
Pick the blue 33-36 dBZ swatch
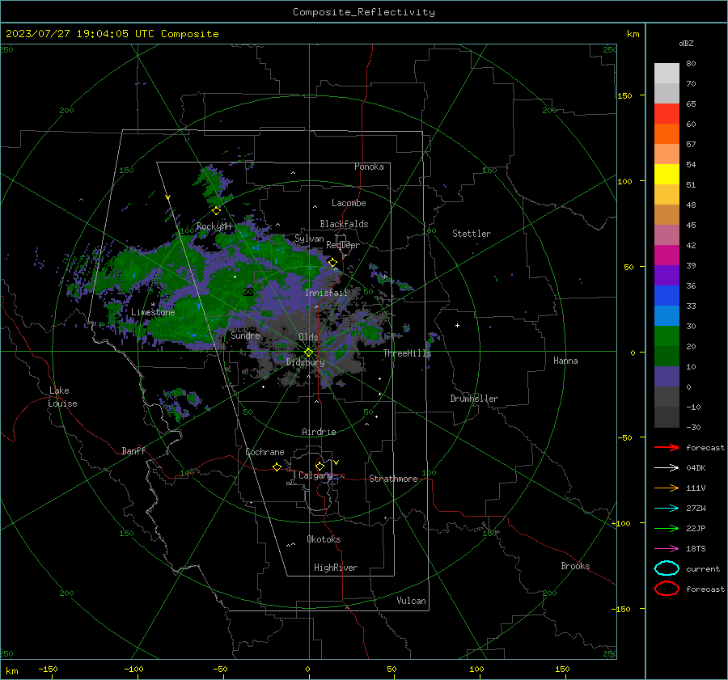coord(667,295)
